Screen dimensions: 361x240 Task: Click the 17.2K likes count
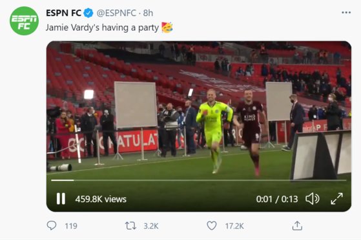(234, 226)
